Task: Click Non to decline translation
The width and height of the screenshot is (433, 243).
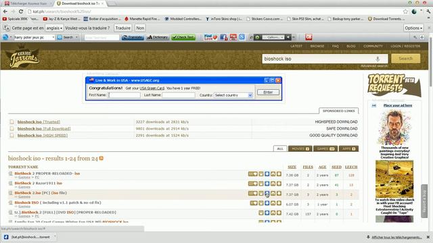Action: point(140,28)
